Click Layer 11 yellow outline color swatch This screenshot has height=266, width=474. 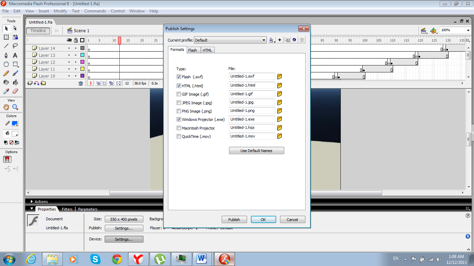click(x=82, y=69)
